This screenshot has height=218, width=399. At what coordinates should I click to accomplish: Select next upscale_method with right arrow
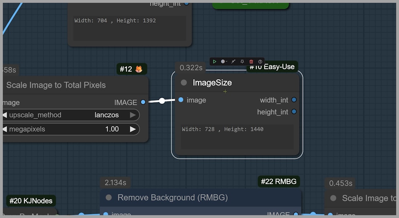(x=133, y=115)
